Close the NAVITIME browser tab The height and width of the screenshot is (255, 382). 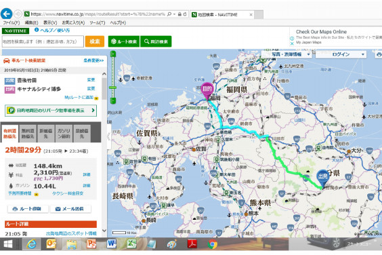(251, 15)
